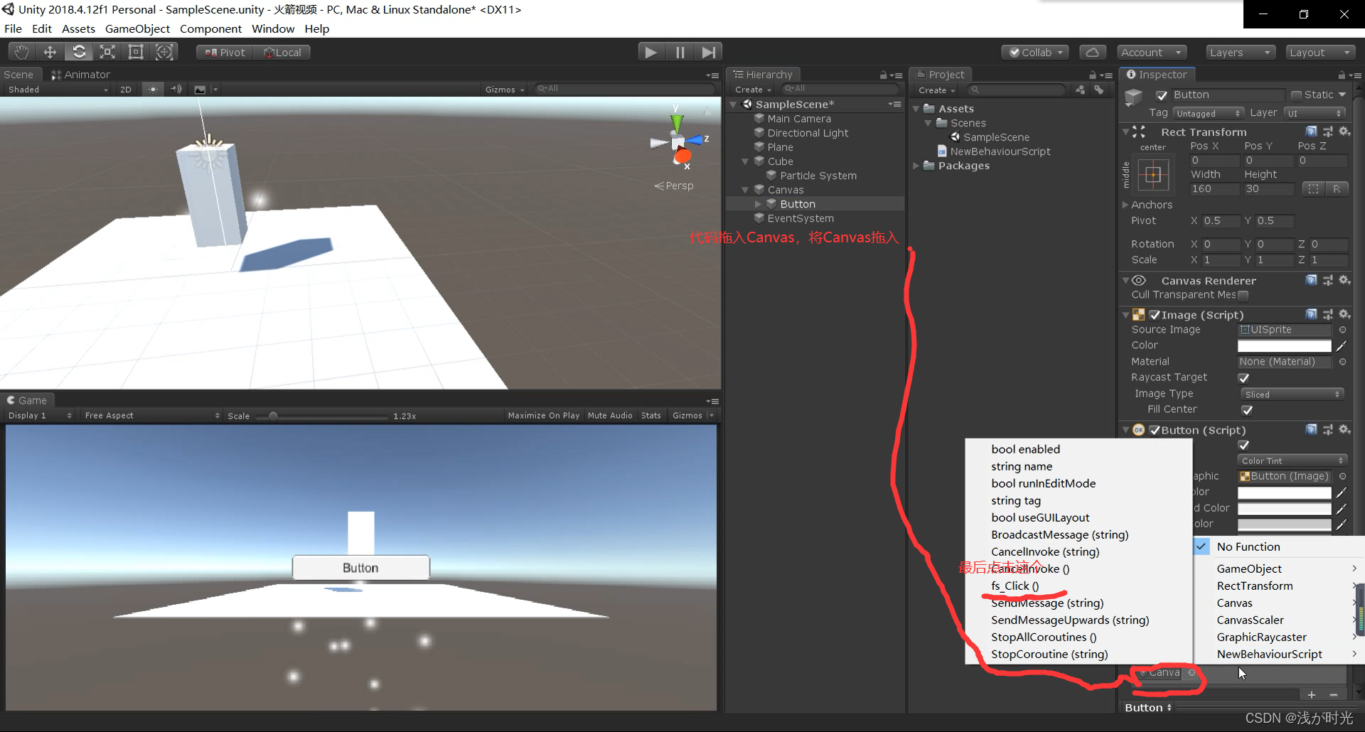Select the combined Transform tool

click(x=164, y=52)
